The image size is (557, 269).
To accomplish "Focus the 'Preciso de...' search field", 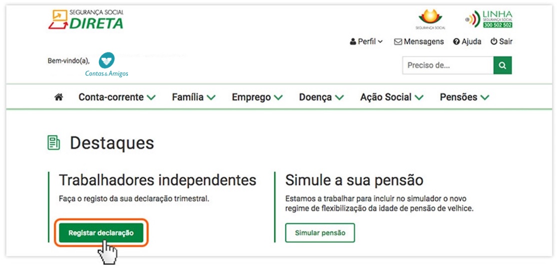I will (448, 65).
